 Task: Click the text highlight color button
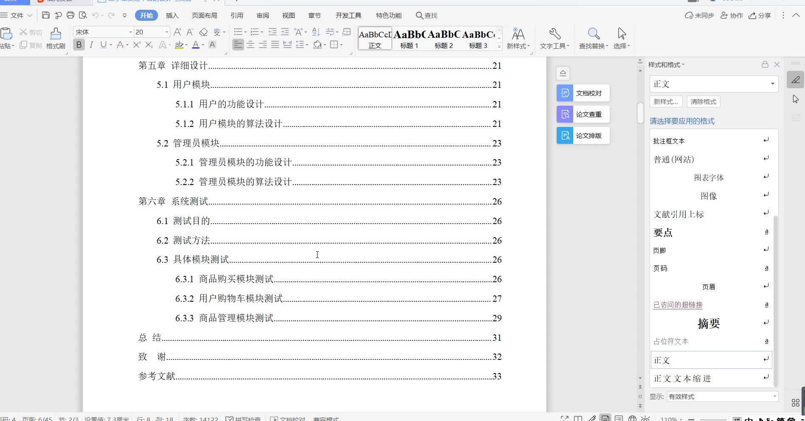tap(180, 45)
